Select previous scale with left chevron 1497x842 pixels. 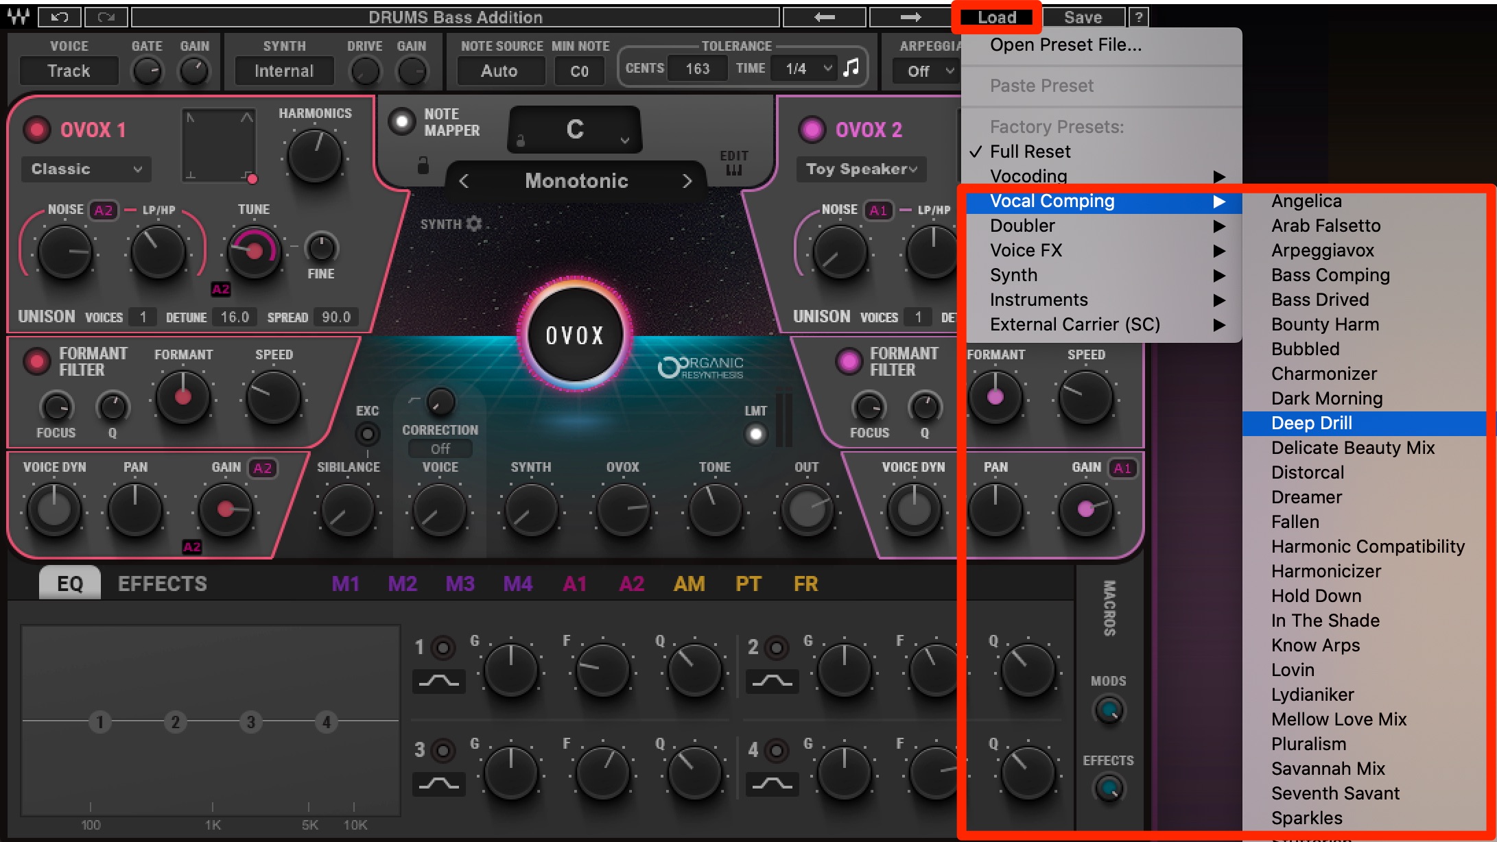tap(464, 181)
